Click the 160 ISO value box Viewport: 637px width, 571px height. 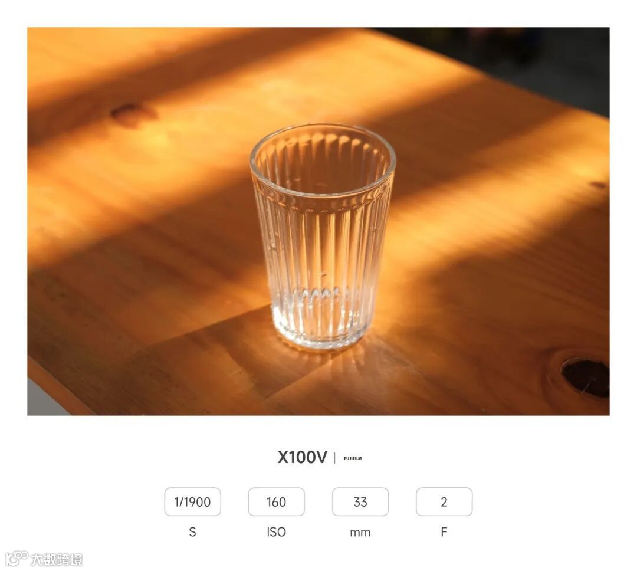pyautogui.click(x=276, y=502)
